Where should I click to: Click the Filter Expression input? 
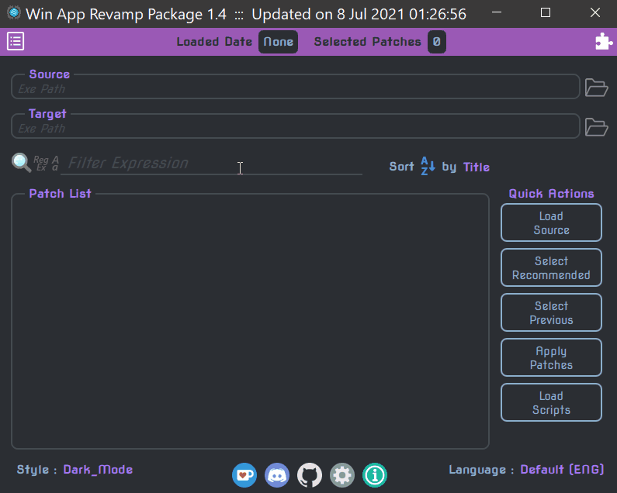tap(212, 163)
